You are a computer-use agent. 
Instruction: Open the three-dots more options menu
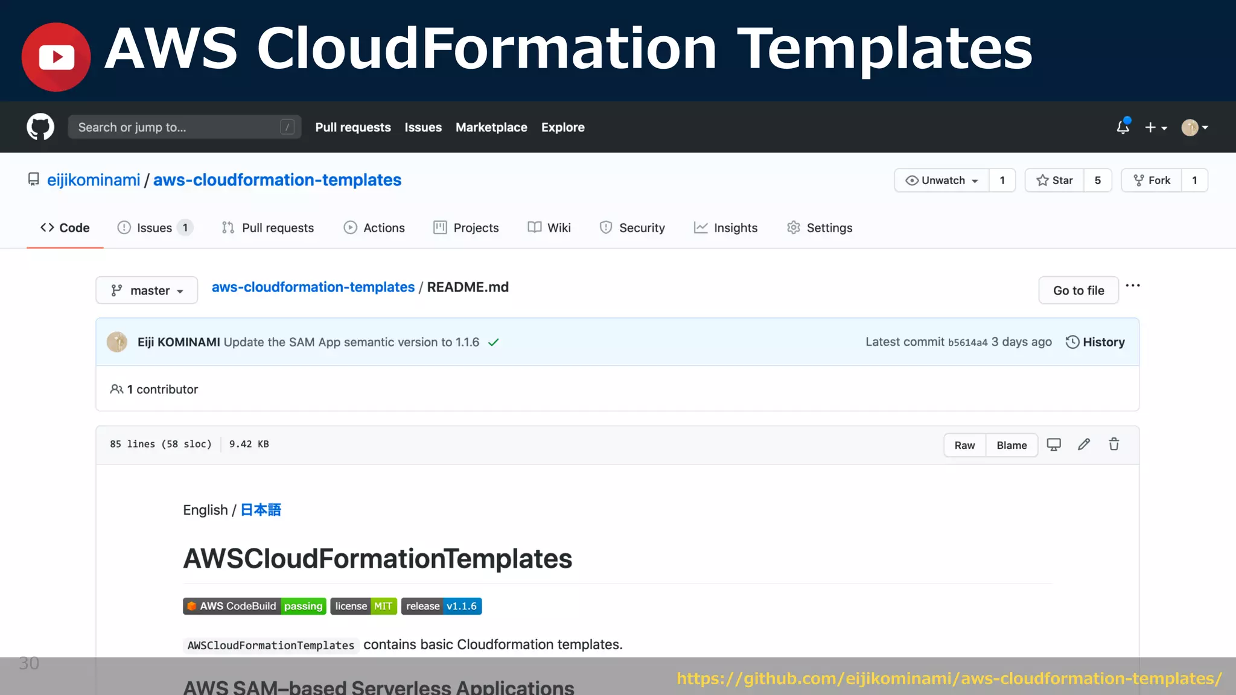(1133, 285)
